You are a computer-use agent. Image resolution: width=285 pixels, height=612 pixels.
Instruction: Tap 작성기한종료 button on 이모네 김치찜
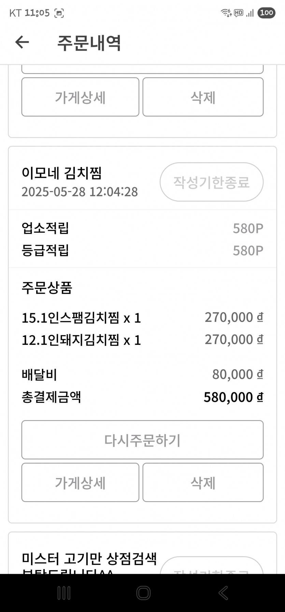pyautogui.click(x=211, y=182)
